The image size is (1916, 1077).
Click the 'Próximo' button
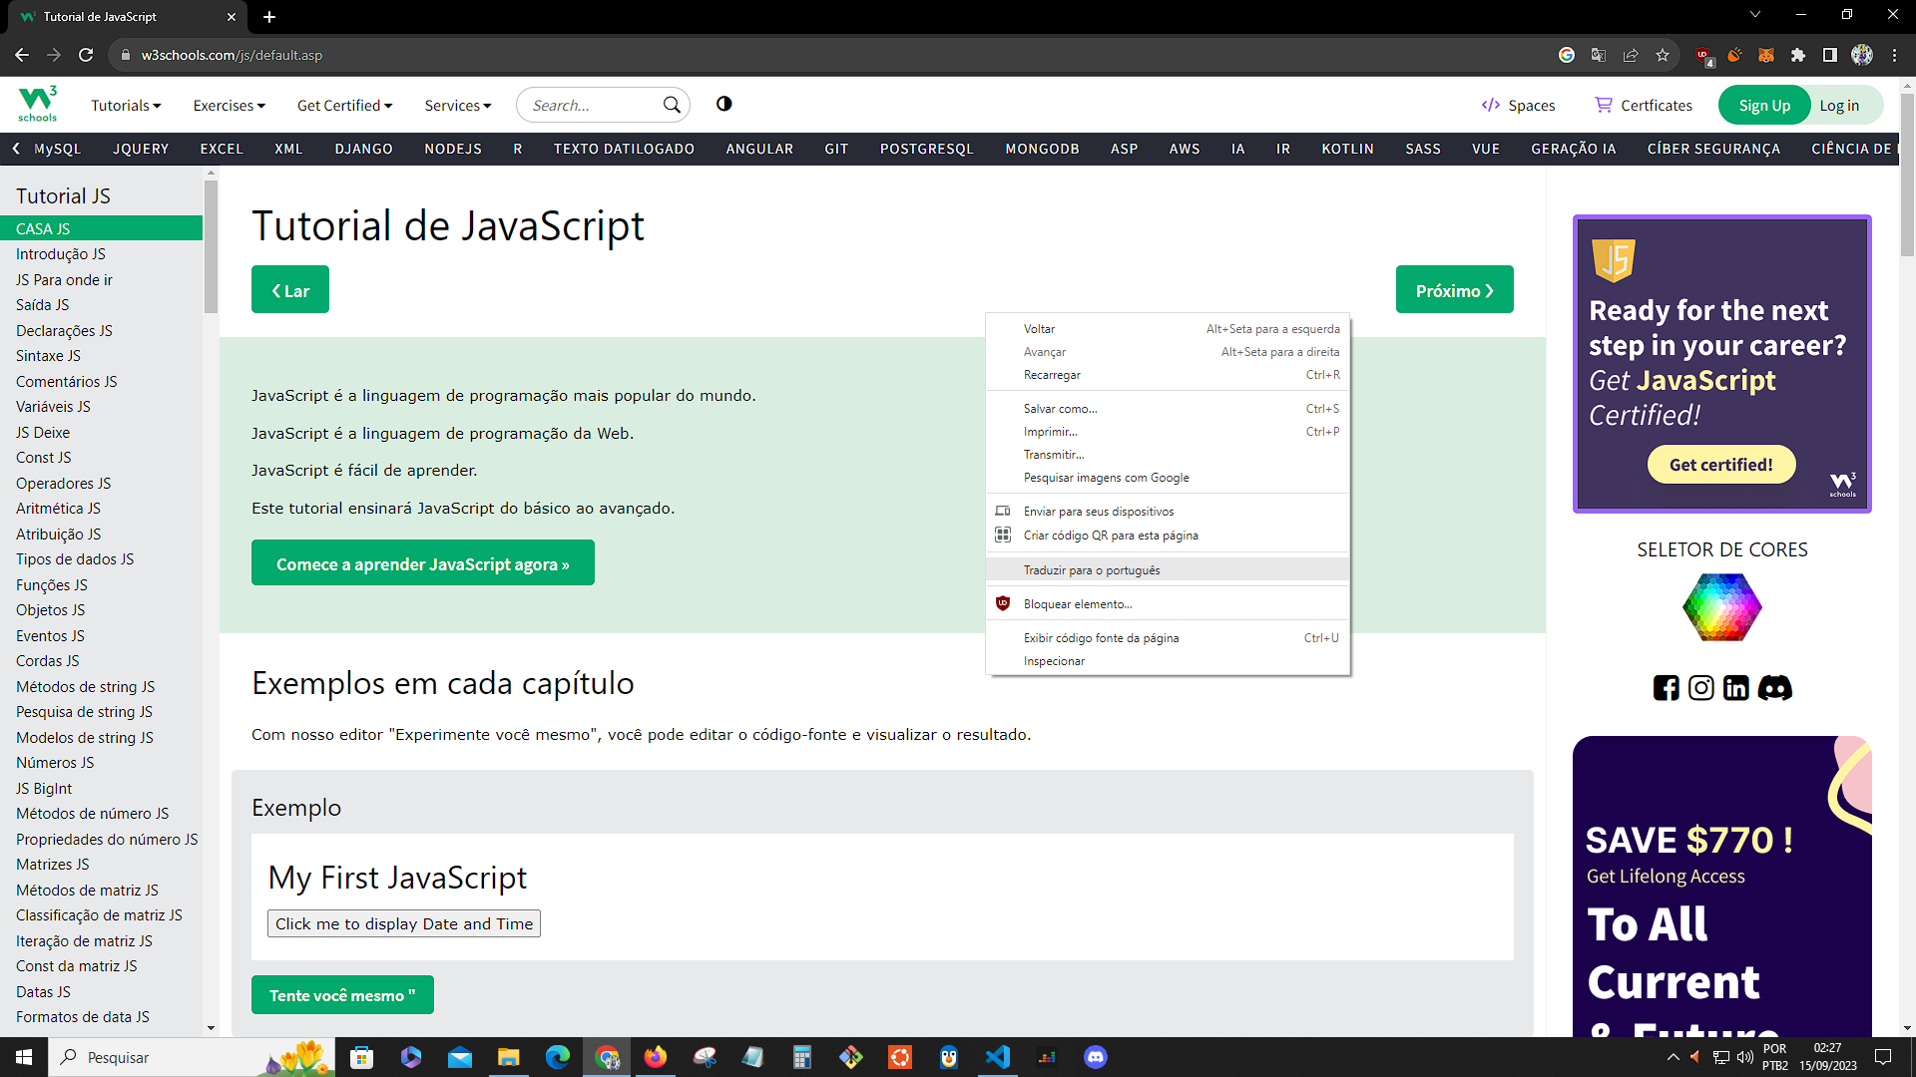pos(1454,289)
